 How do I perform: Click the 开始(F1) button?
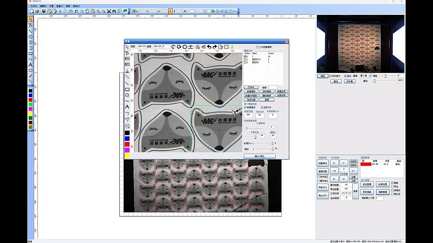click(323, 187)
